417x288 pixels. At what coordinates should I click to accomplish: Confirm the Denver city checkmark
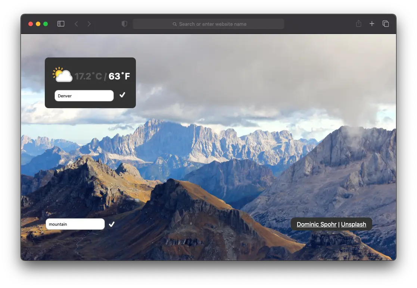pyautogui.click(x=122, y=95)
